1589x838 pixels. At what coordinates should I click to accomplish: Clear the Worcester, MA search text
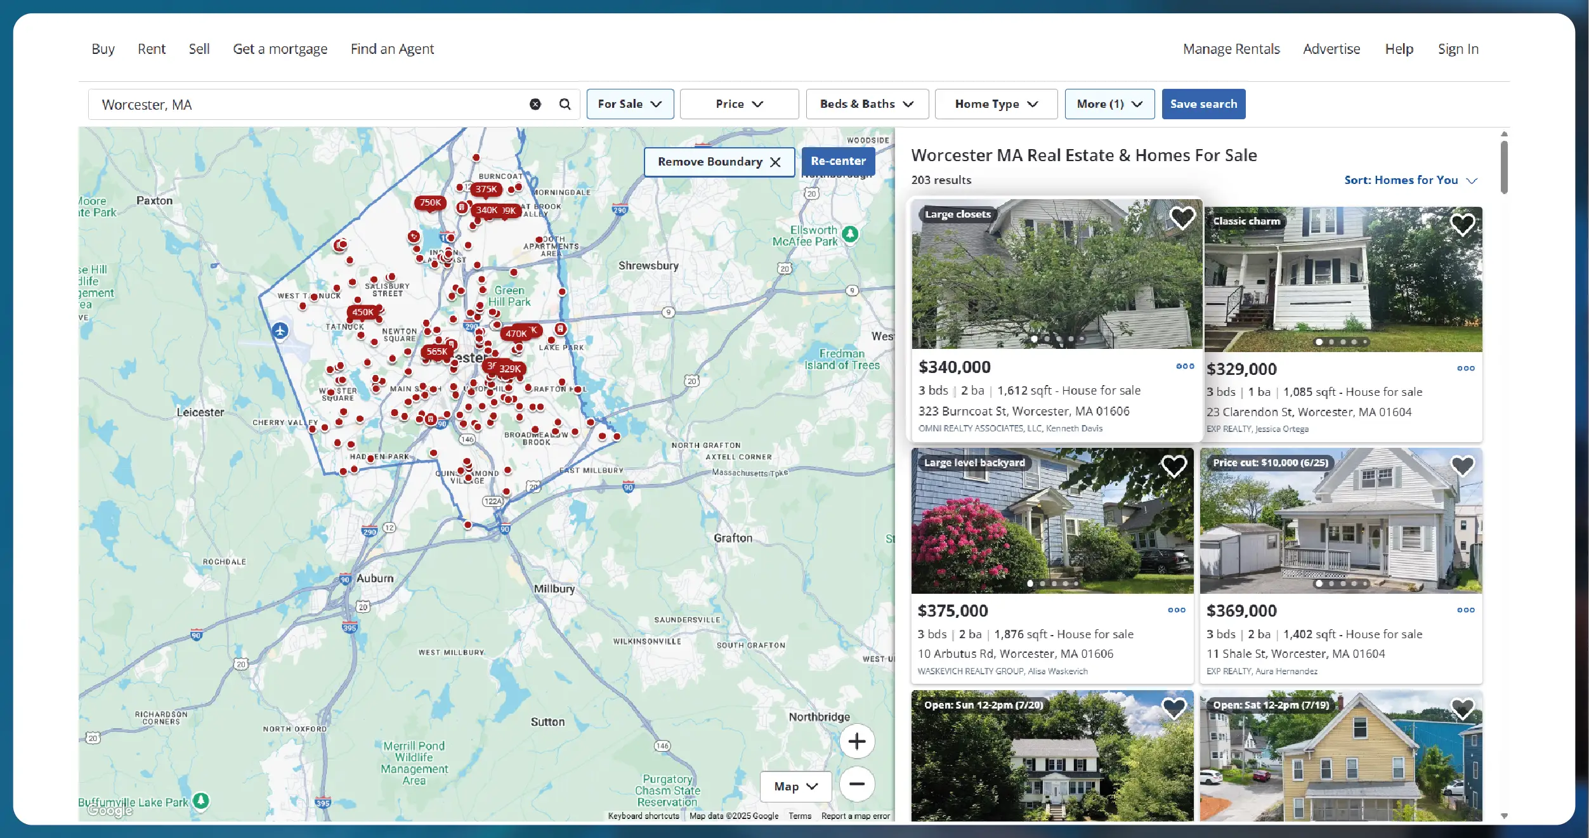tap(535, 104)
